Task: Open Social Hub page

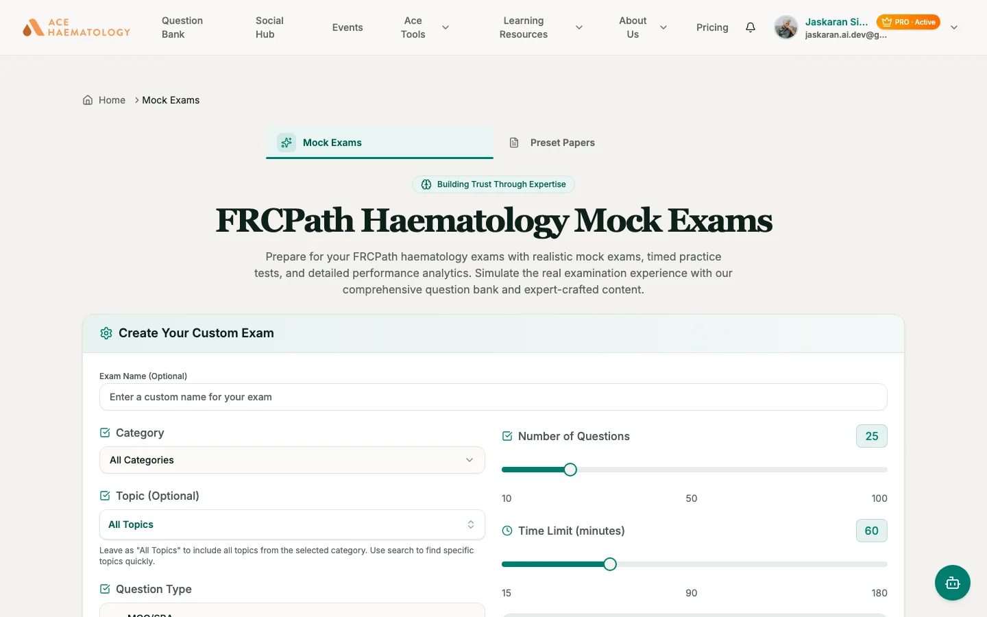Action: pos(269,27)
